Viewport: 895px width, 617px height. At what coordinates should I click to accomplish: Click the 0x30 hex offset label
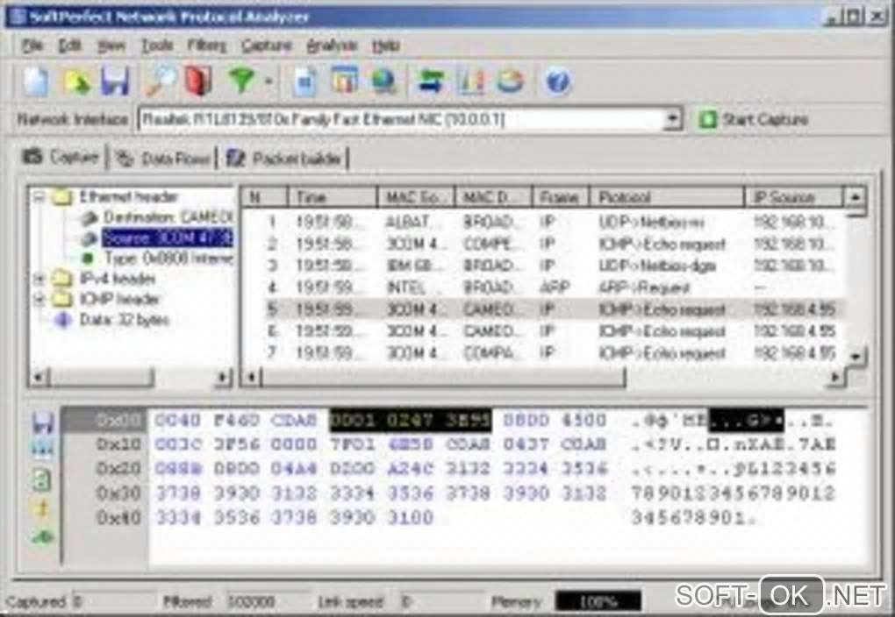click(x=118, y=493)
